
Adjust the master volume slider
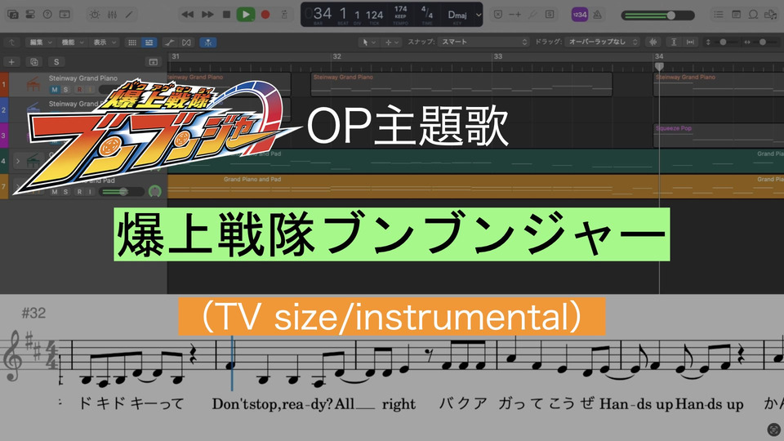tap(657, 16)
